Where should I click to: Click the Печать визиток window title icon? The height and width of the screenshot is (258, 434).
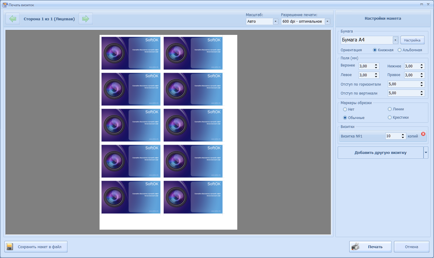5,5
